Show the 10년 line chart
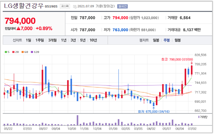 tap(93, 40)
